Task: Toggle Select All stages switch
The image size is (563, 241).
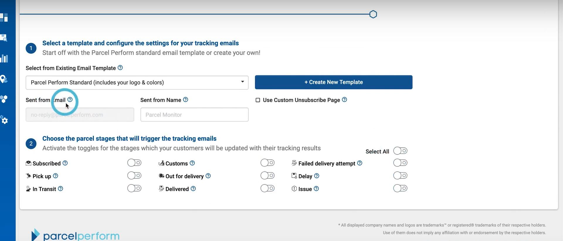Action: coord(400,151)
